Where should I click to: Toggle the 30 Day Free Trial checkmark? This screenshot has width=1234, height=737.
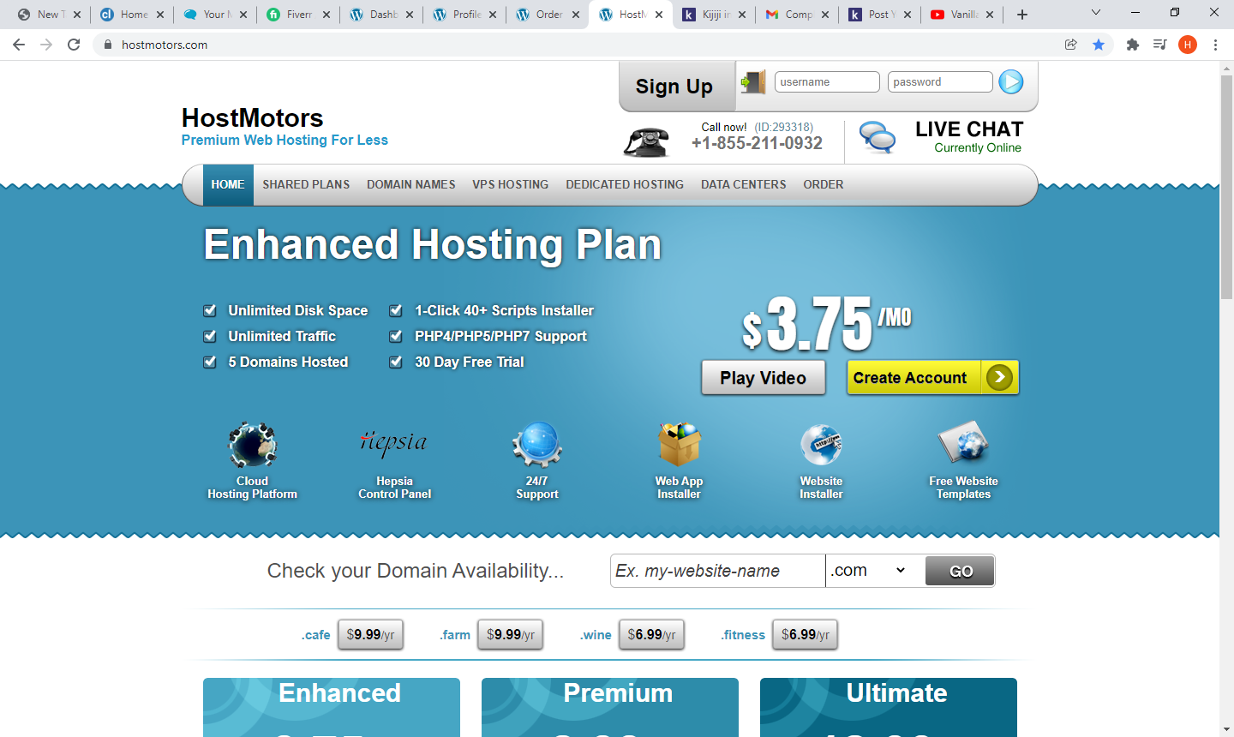[396, 362]
